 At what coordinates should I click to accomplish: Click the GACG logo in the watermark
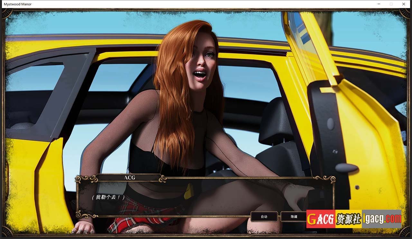(x=321, y=219)
